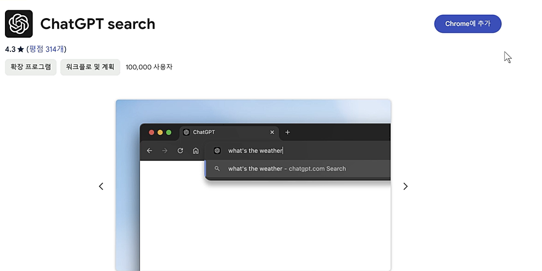
Task: Click the ChatGPT favicon in the address bar
Action: click(x=217, y=151)
